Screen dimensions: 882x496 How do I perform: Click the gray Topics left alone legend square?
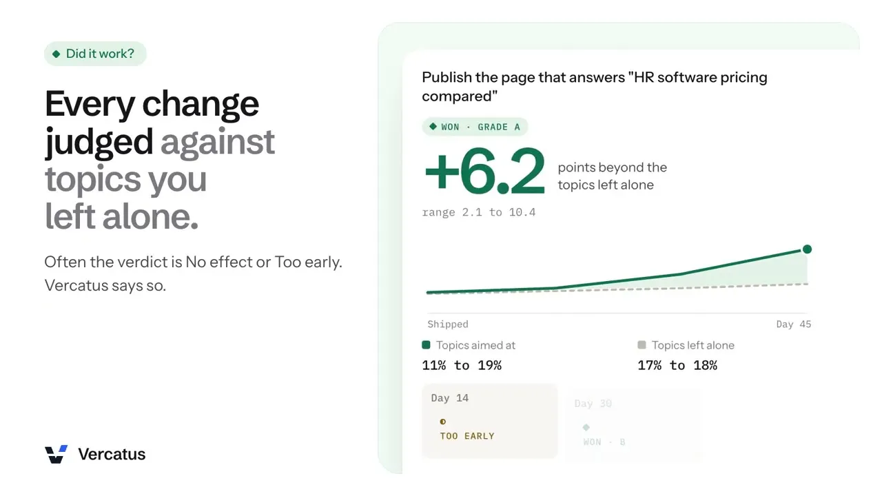click(642, 345)
